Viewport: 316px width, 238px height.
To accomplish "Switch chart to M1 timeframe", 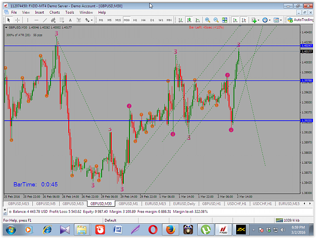I will pos(101,20).
